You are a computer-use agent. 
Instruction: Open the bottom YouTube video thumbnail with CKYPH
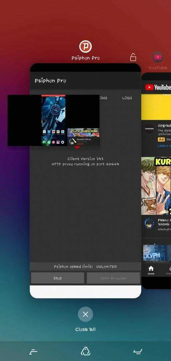point(157,253)
